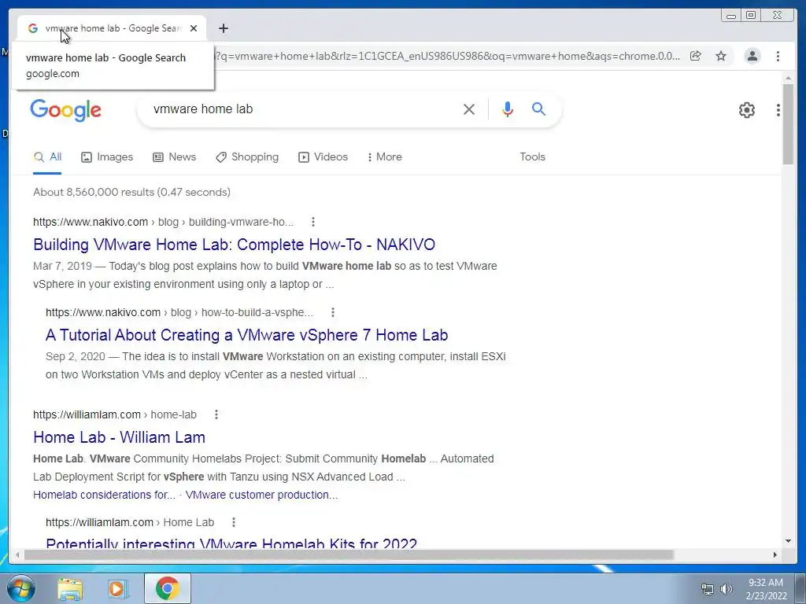Click https://www.nakivo.com blog building-vmware breadcrumb
806x604 pixels.
pos(164,222)
